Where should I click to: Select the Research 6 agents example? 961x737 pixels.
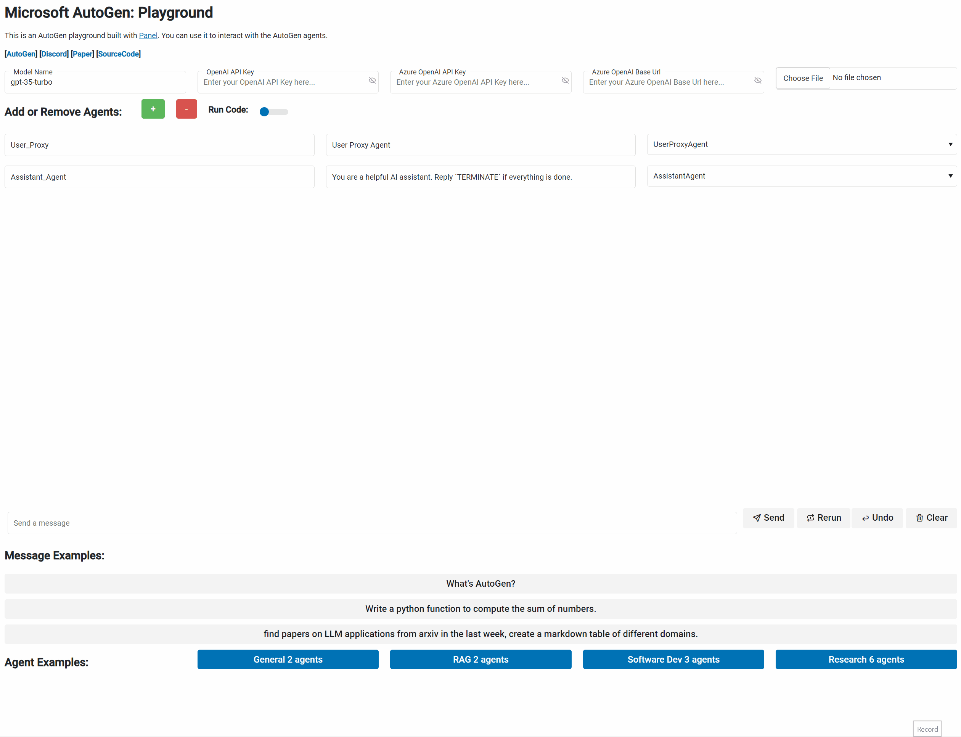pyautogui.click(x=866, y=660)
